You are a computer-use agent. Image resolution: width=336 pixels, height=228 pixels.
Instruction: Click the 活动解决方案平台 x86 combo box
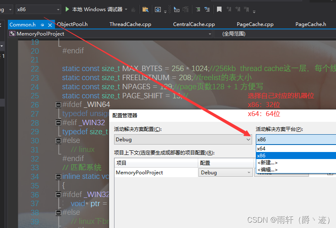coord(296,140)
